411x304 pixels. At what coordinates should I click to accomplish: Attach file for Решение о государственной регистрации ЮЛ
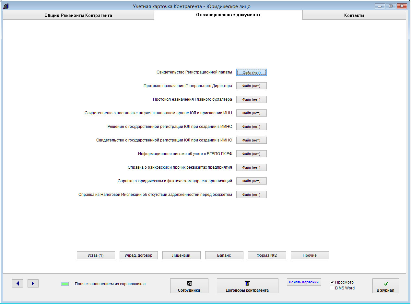251,127
